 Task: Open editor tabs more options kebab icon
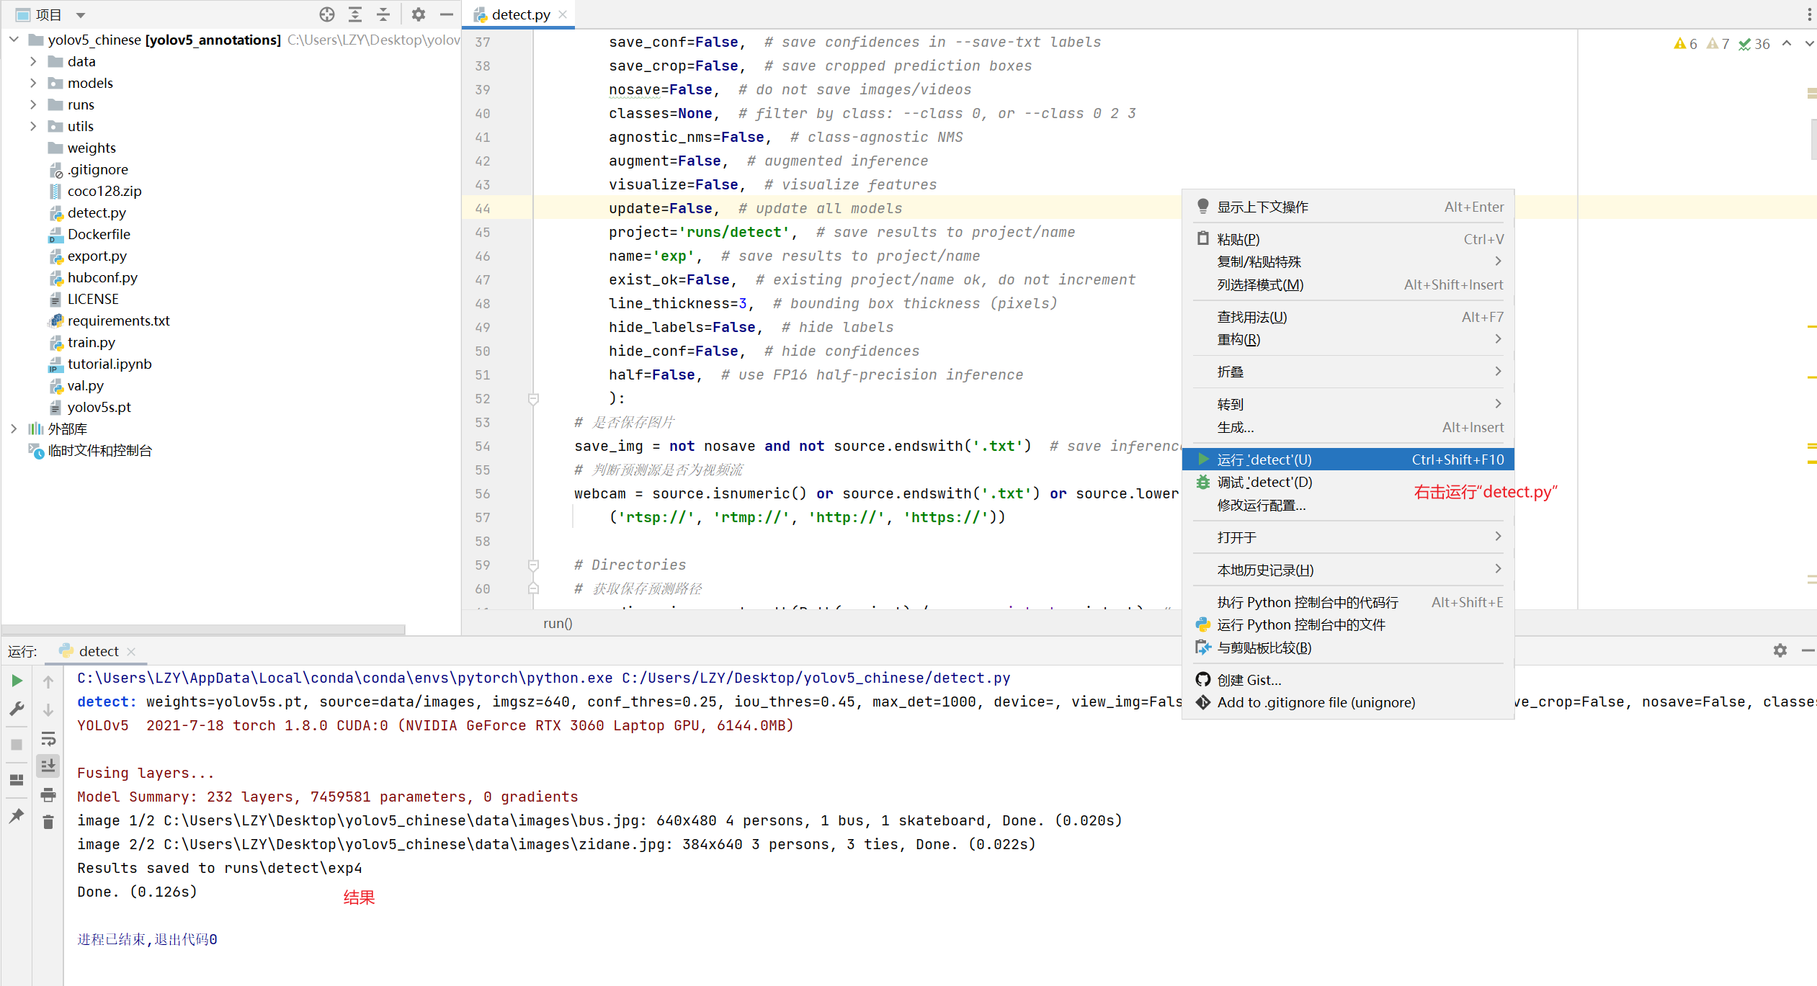coord(1810,14)
